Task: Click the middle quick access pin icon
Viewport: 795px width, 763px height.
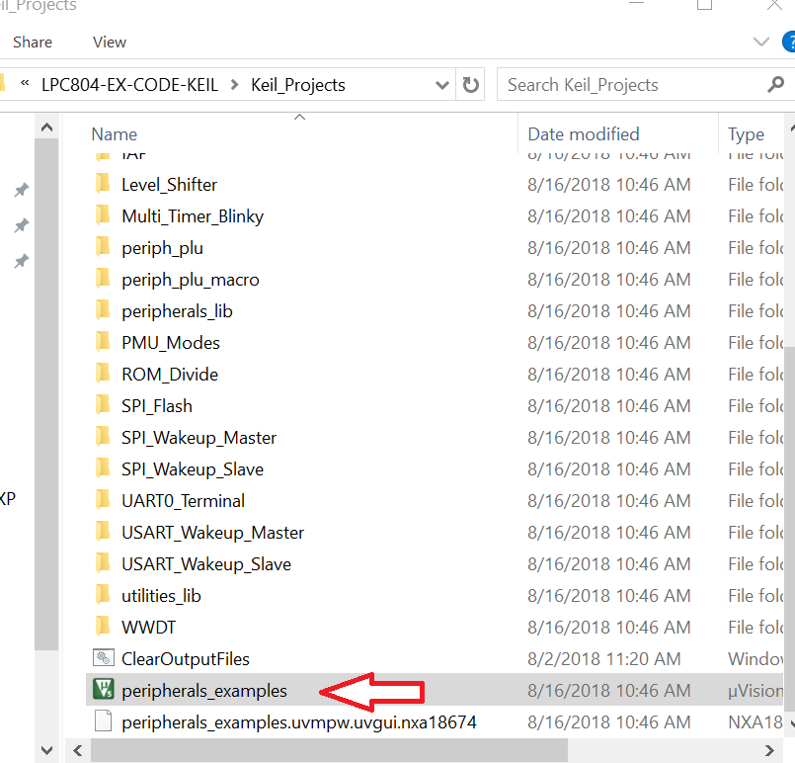Action: tap(21, 225)
